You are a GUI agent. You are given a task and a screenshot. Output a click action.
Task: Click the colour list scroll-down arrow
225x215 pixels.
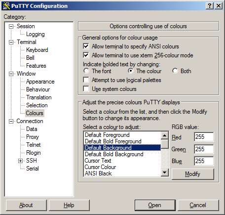(165, 172)
